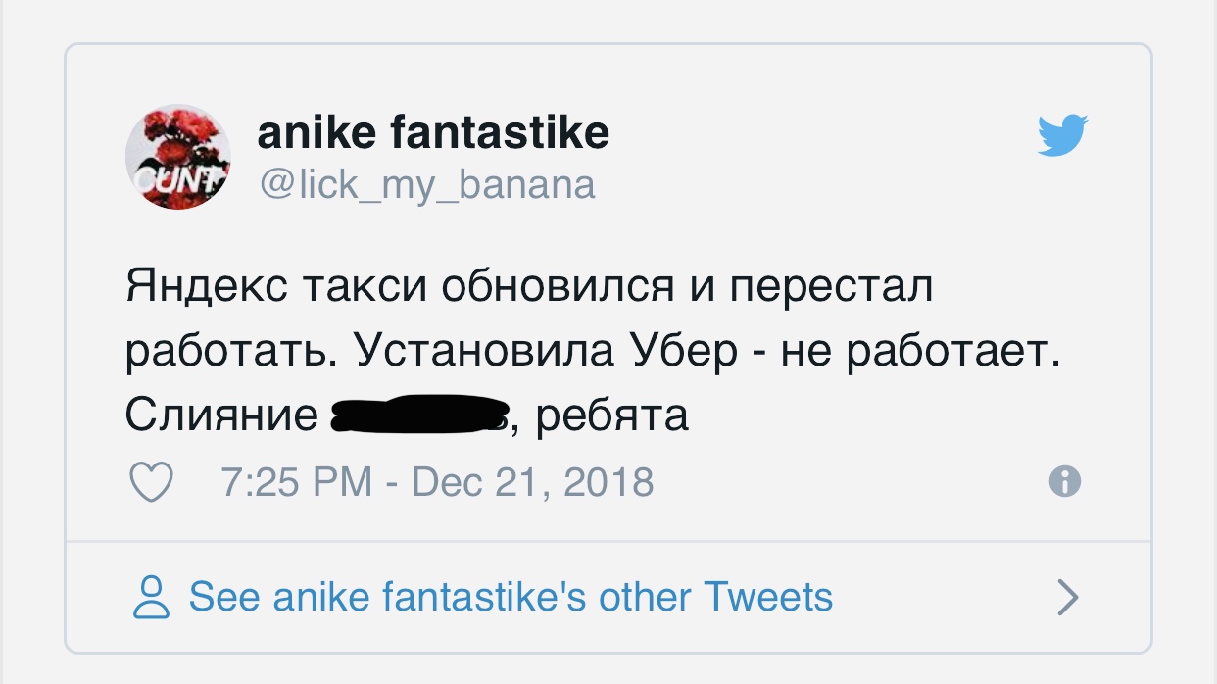The height and width of the screenshot is (684, 1217).
Task: Click the word "Слияние" in the tweet
Action: [x=221, y=415]
